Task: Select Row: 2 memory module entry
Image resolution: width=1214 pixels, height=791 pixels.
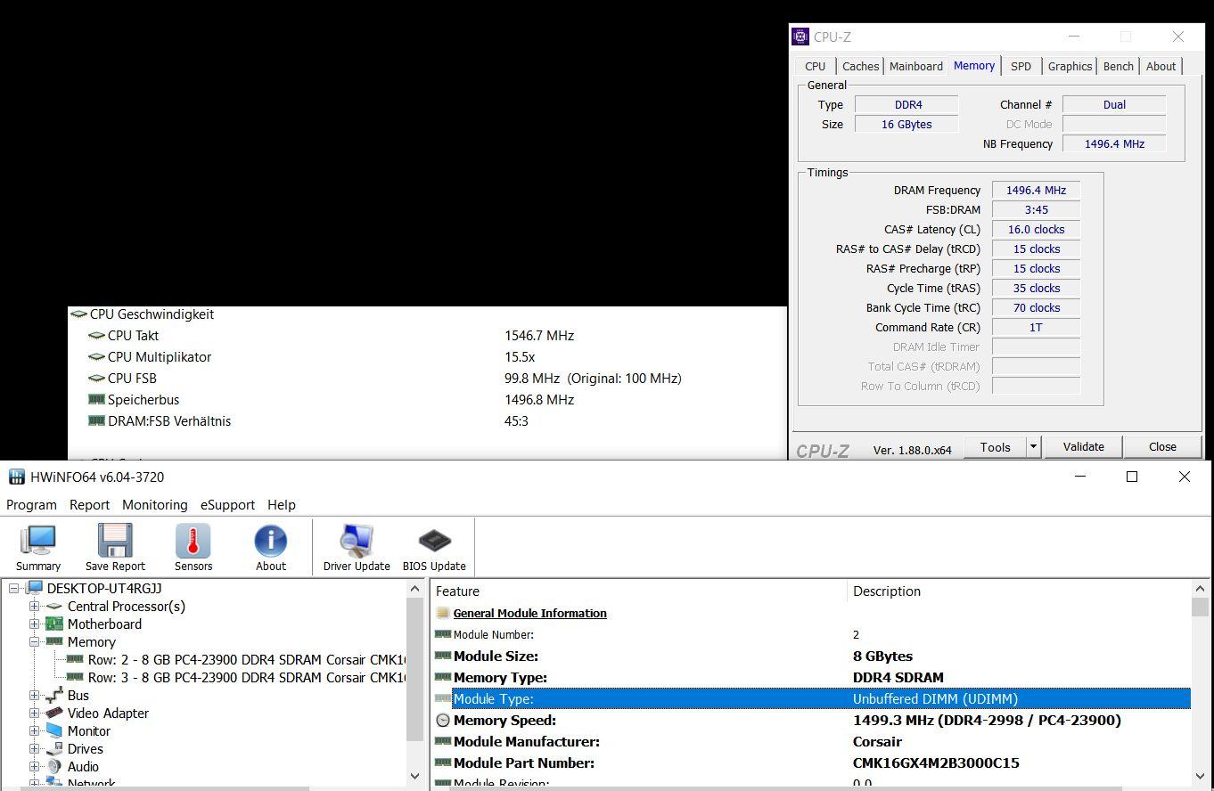Action: [237, 659]
